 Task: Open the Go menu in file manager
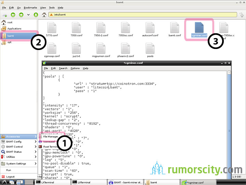coord(19,8)
